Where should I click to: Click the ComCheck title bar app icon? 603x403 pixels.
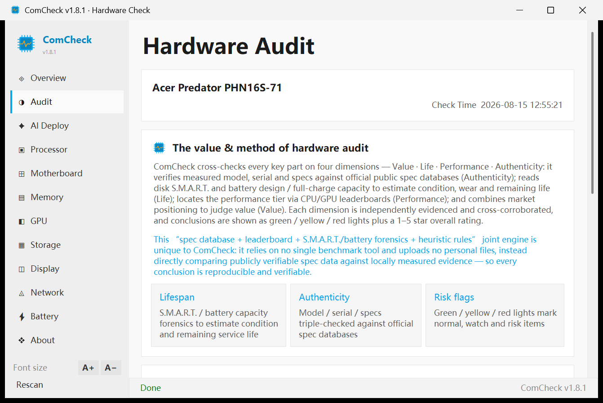(x=15, y=10)
